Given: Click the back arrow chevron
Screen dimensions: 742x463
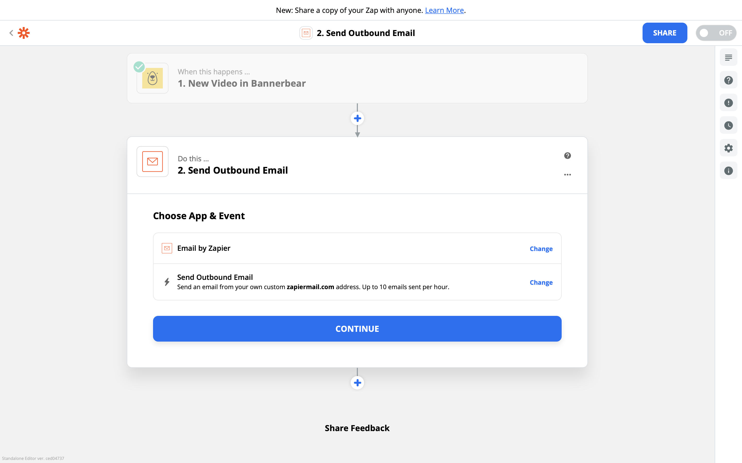Looking at the screenshot, I should tap(11, 33).
